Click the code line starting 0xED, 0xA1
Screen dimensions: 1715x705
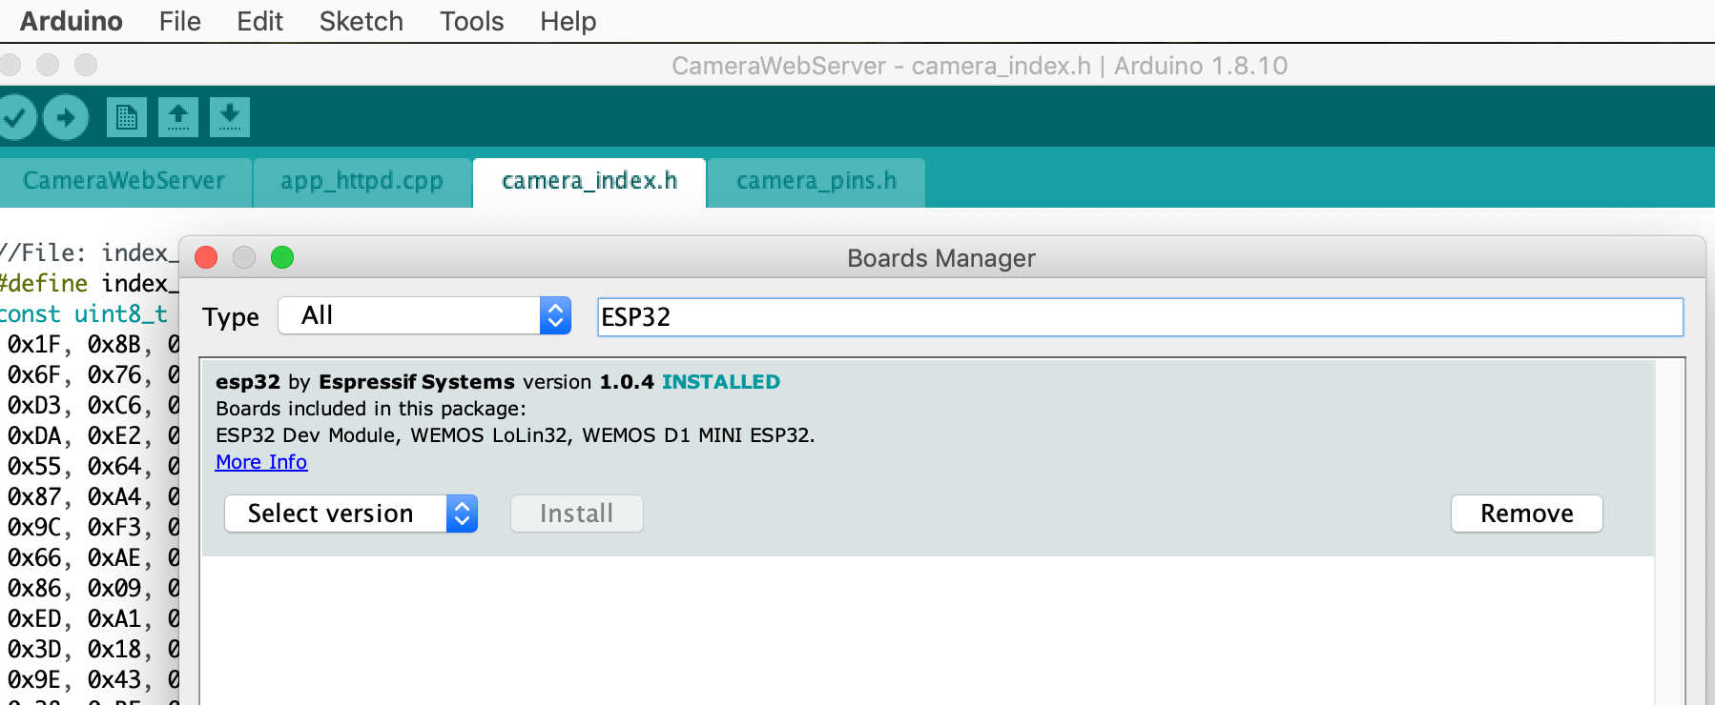tap(93, 618)
